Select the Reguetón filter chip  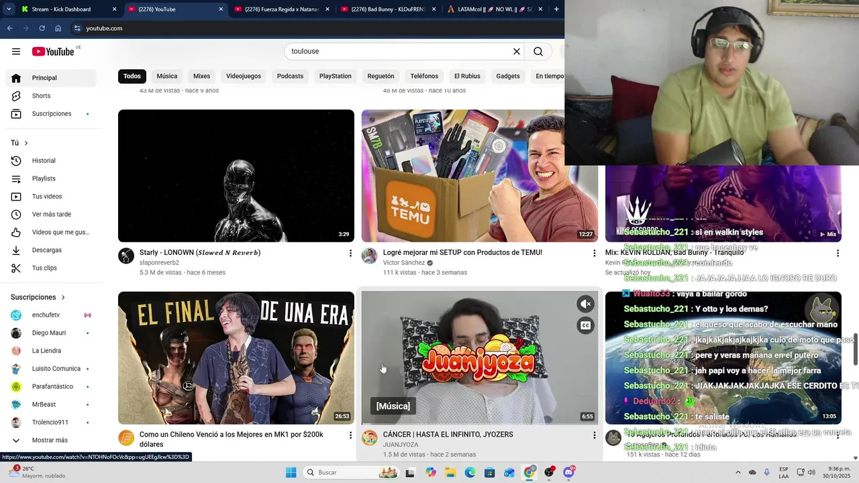[x=381, y=76]
